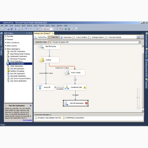Click the Save toolbar icon
This screenshot has width=148, height=148.
point(8,29)
